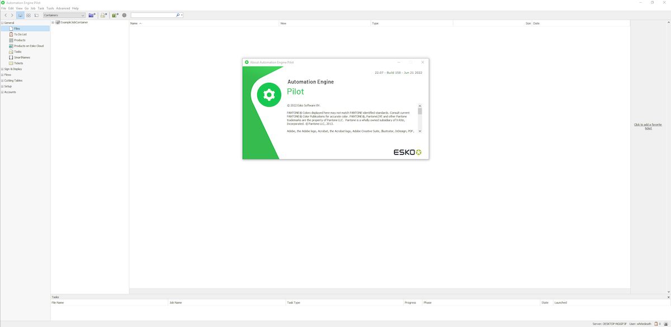671x327 pixels.
Task: Select the Containers view mode icon
Action: [20, 15]
